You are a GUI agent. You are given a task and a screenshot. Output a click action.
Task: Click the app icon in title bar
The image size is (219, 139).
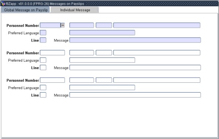click(x=3, y=3)
